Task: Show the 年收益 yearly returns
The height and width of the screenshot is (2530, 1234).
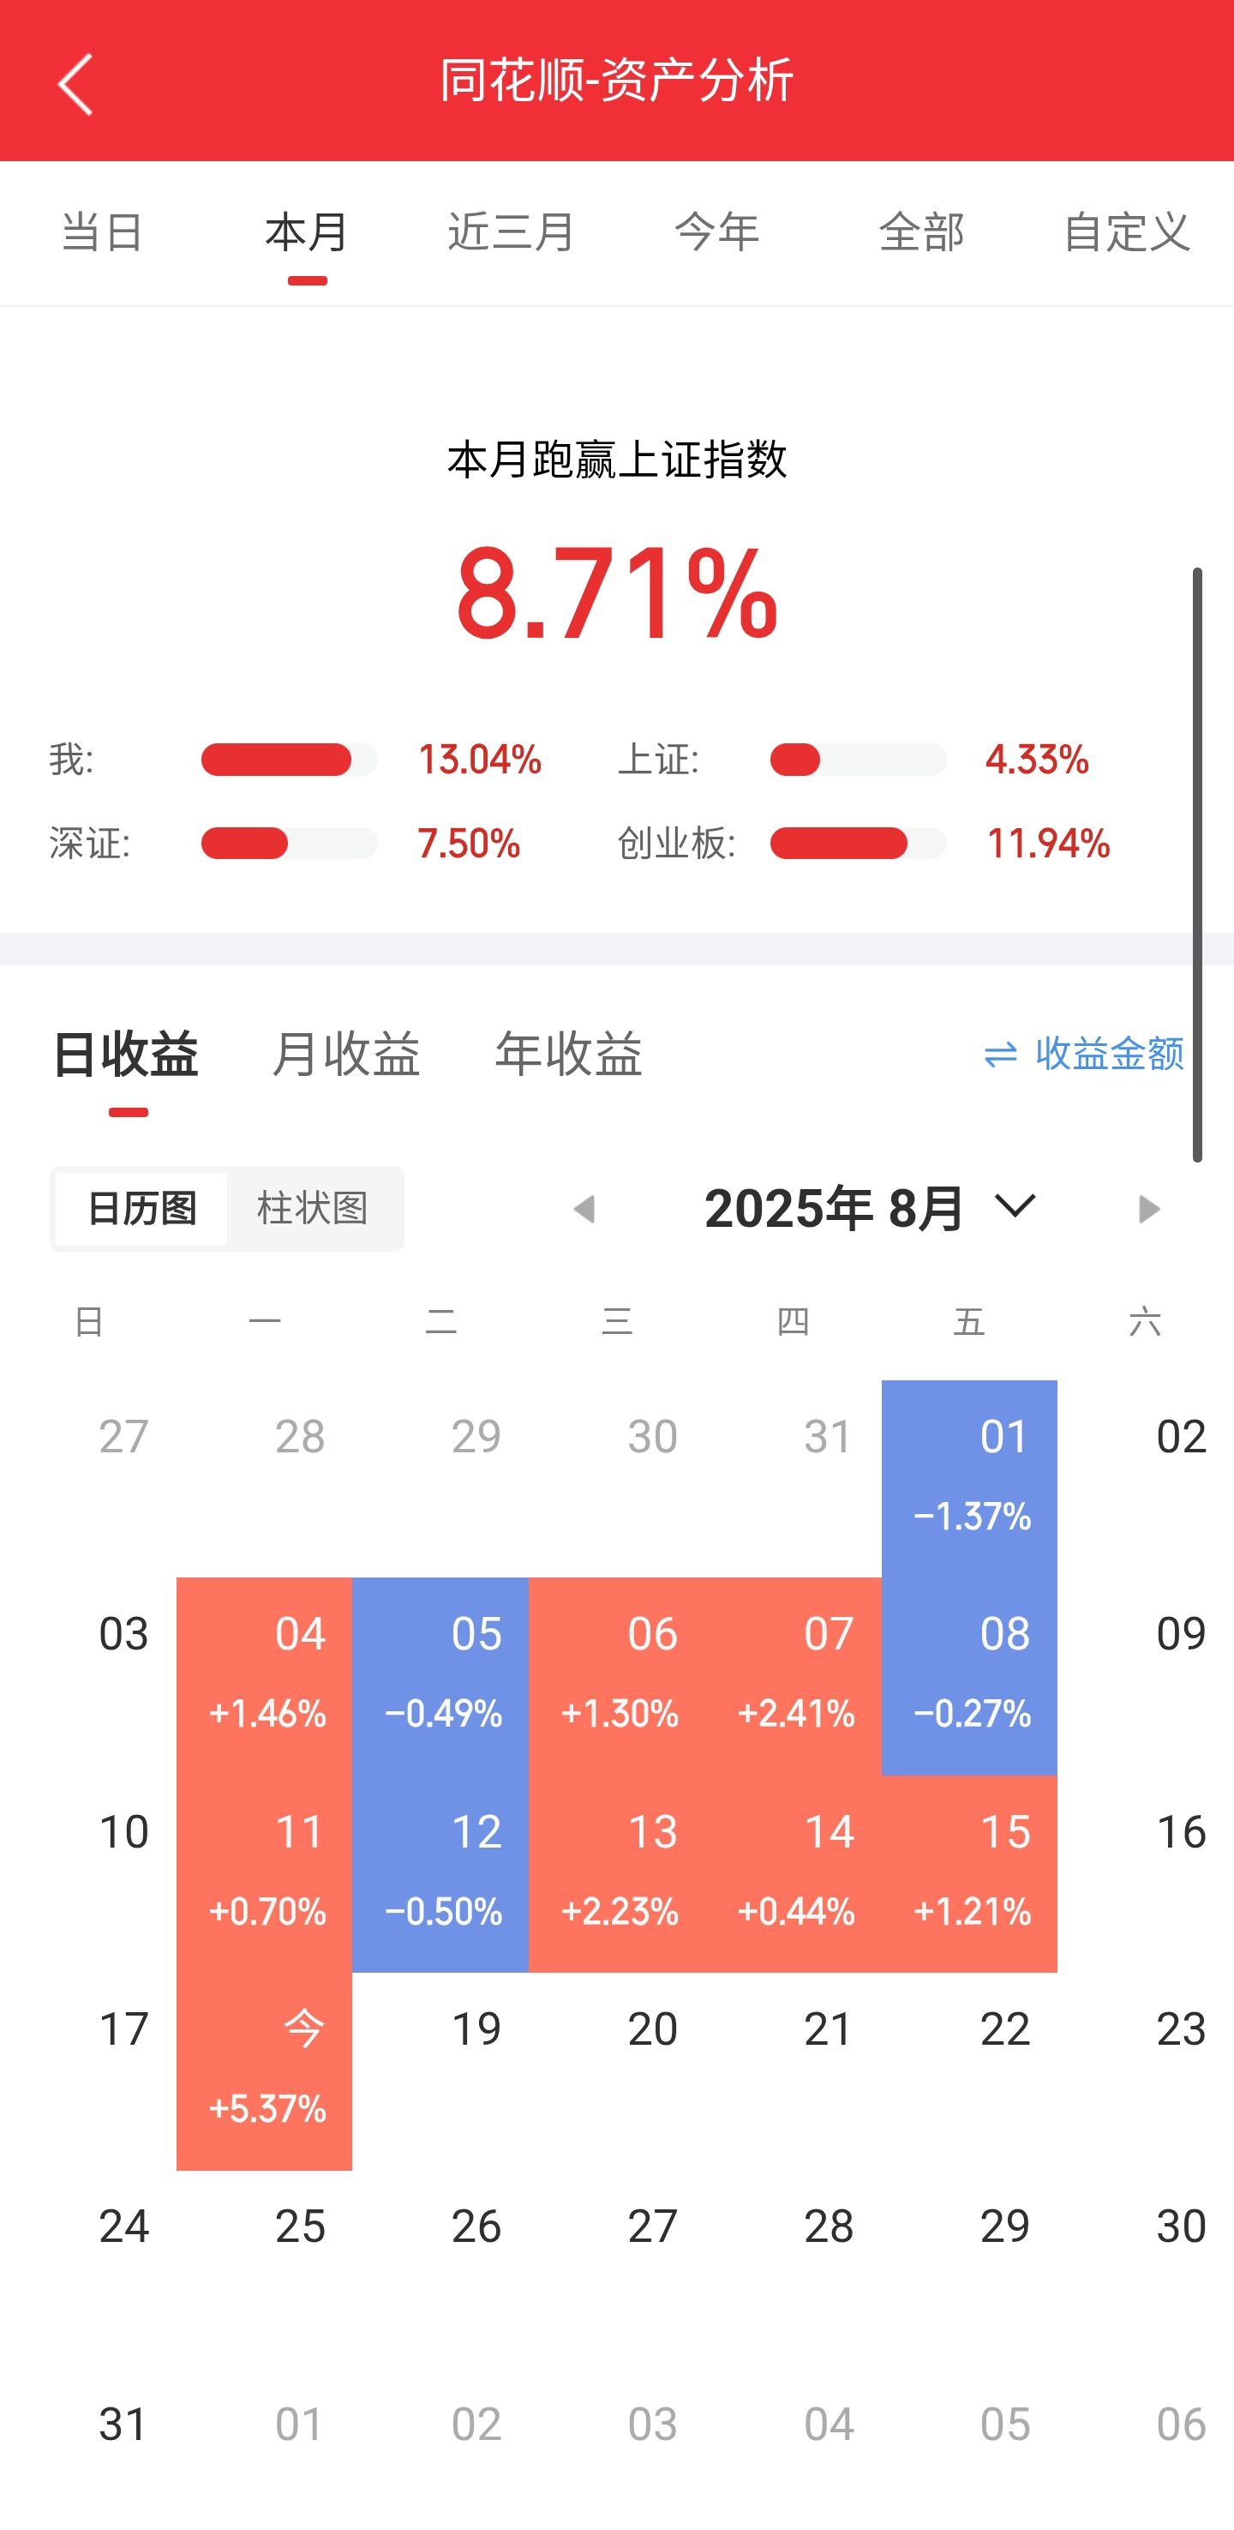Action: coord(568,1055)
